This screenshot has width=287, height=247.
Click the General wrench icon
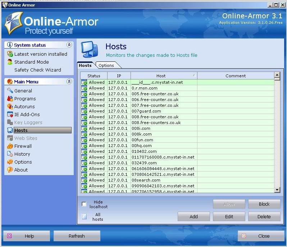pos(10,91)
